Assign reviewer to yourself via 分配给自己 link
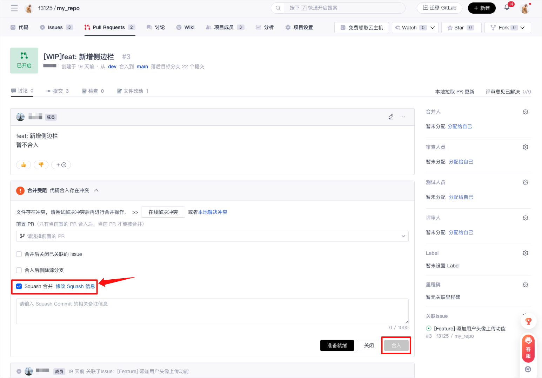Image resolution: width=542 pixels, height=378 pixels. (x=461, y=162)
